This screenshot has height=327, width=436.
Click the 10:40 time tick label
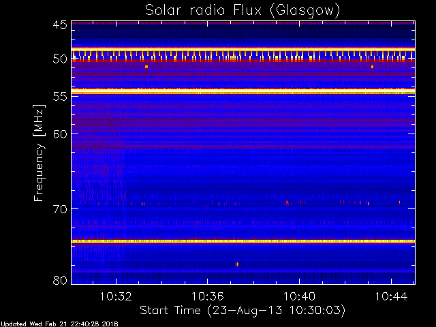point(299,296)
